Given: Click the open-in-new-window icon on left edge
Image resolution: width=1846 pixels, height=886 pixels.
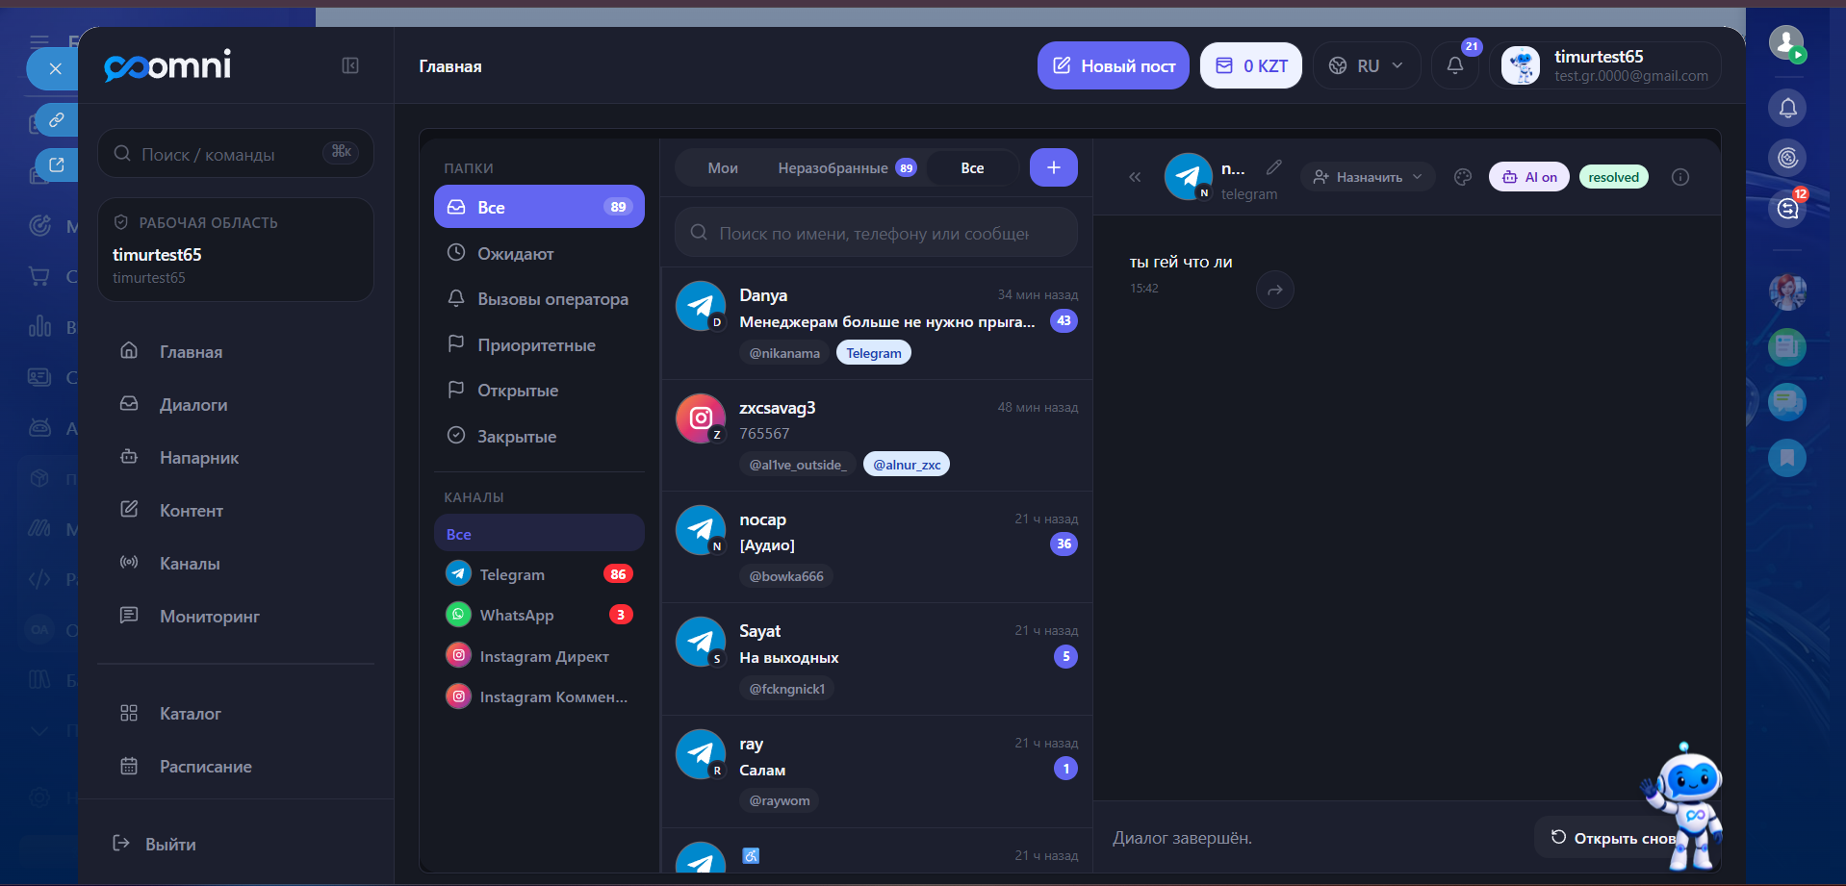Looking at the screenshot, I should point(57,165).
